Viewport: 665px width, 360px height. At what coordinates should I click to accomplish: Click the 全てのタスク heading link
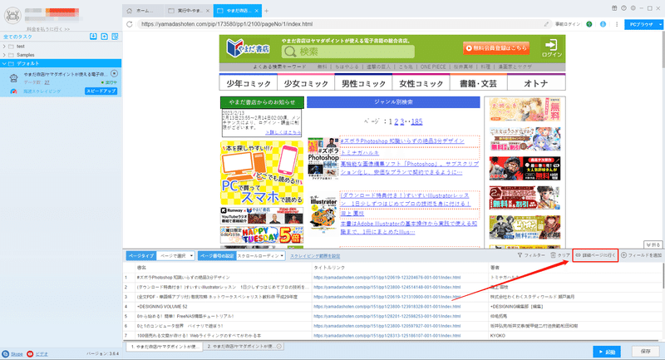tap(17, 37)
